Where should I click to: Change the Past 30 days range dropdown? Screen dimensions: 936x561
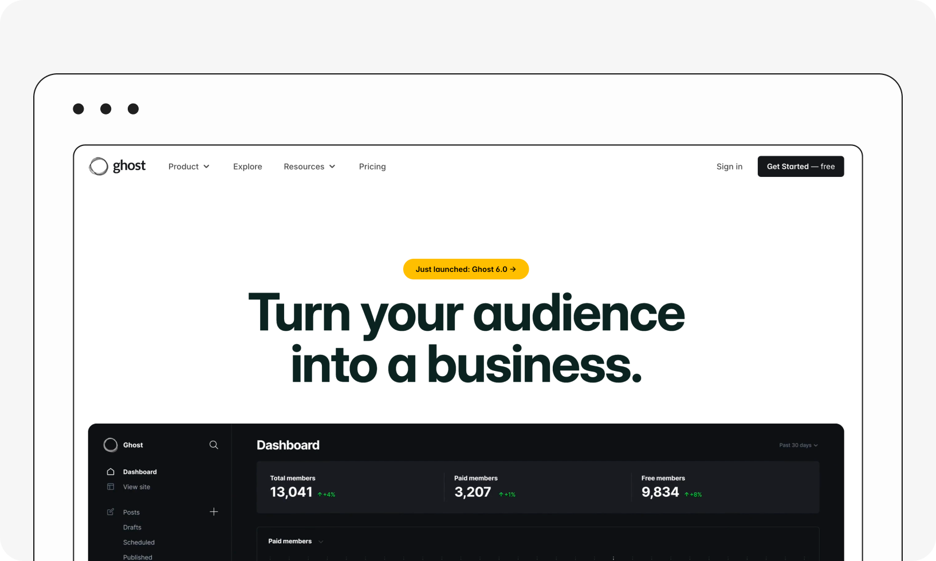799,445
